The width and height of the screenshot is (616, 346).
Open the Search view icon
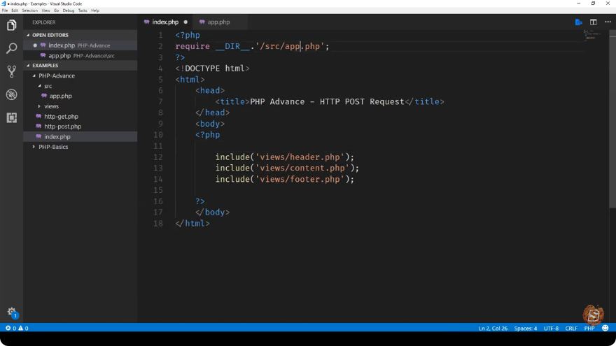(x=11, y=48)
